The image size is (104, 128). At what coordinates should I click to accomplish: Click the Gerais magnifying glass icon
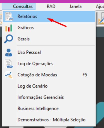(8, 39)
